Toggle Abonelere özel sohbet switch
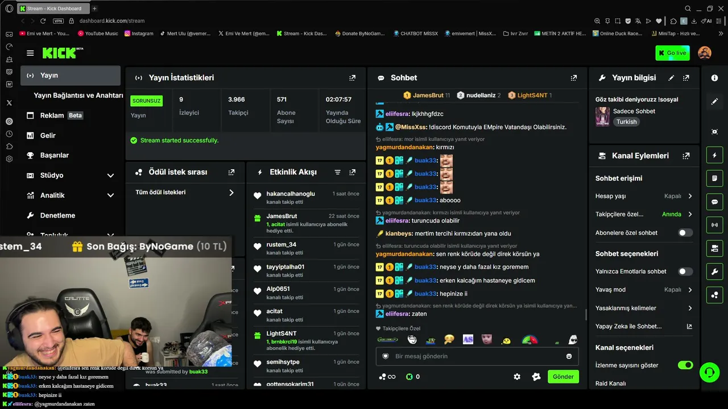Screen dimensions: 728x409 685,233
